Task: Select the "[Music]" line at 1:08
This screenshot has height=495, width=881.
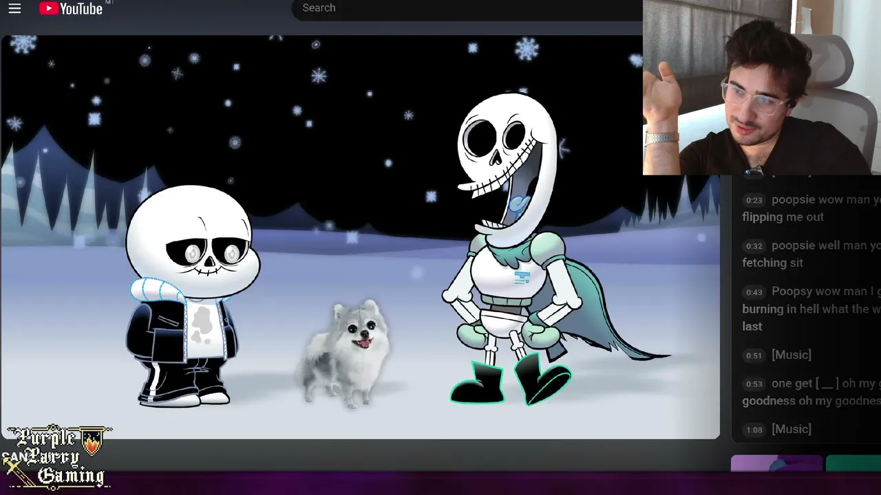Action: point(792,429)
